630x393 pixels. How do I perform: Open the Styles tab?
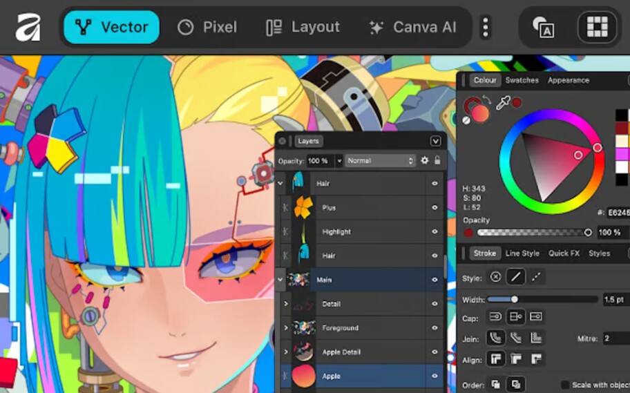pyautogui.click(x=599, y=253)
